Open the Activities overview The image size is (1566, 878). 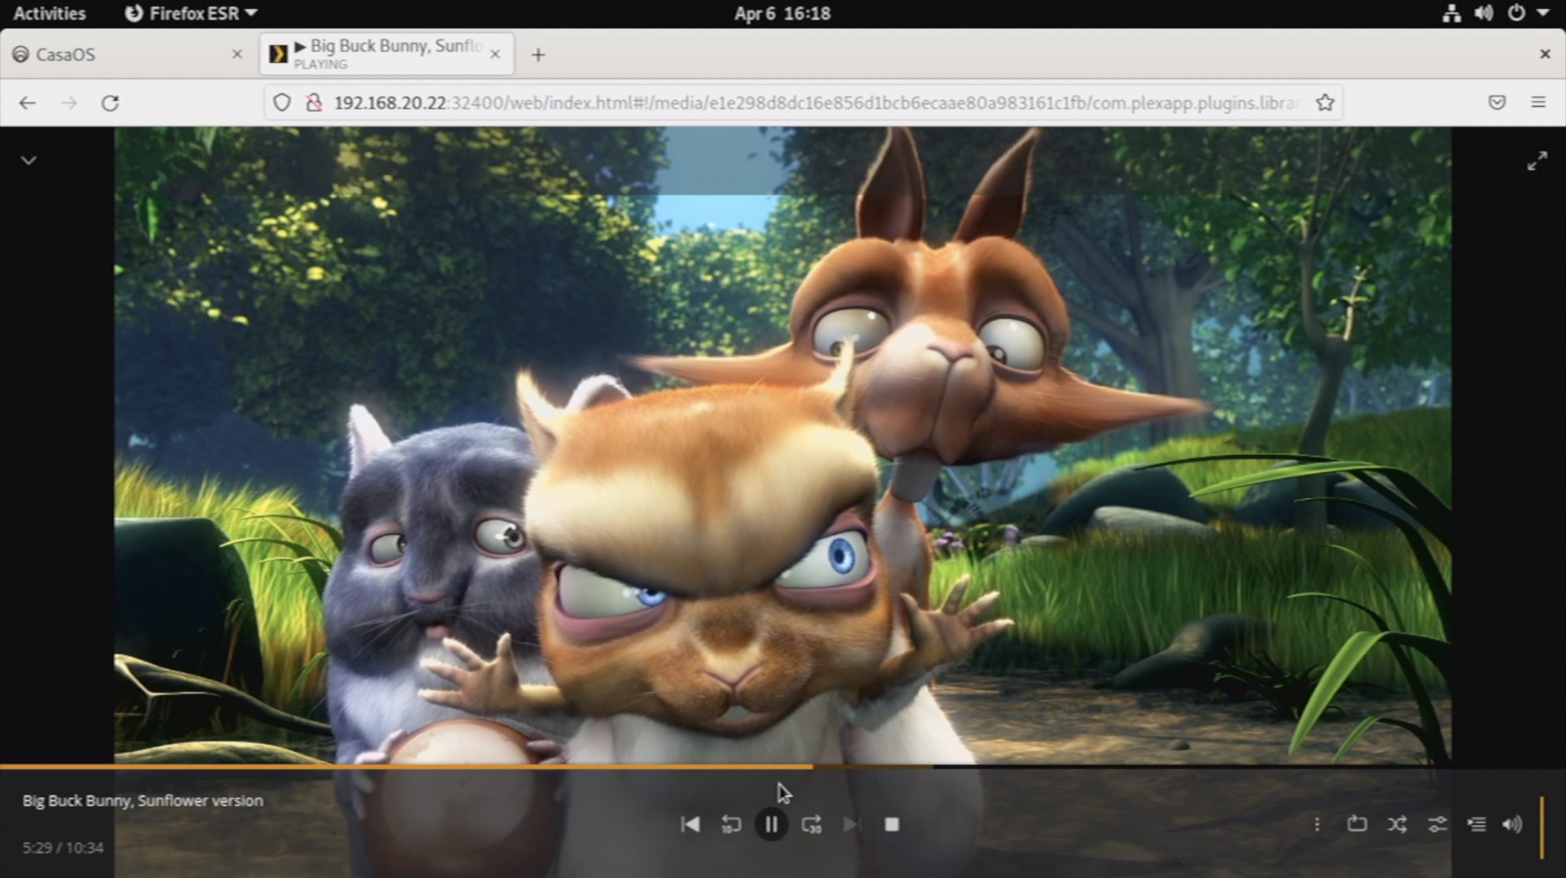(x=49, y=13)
